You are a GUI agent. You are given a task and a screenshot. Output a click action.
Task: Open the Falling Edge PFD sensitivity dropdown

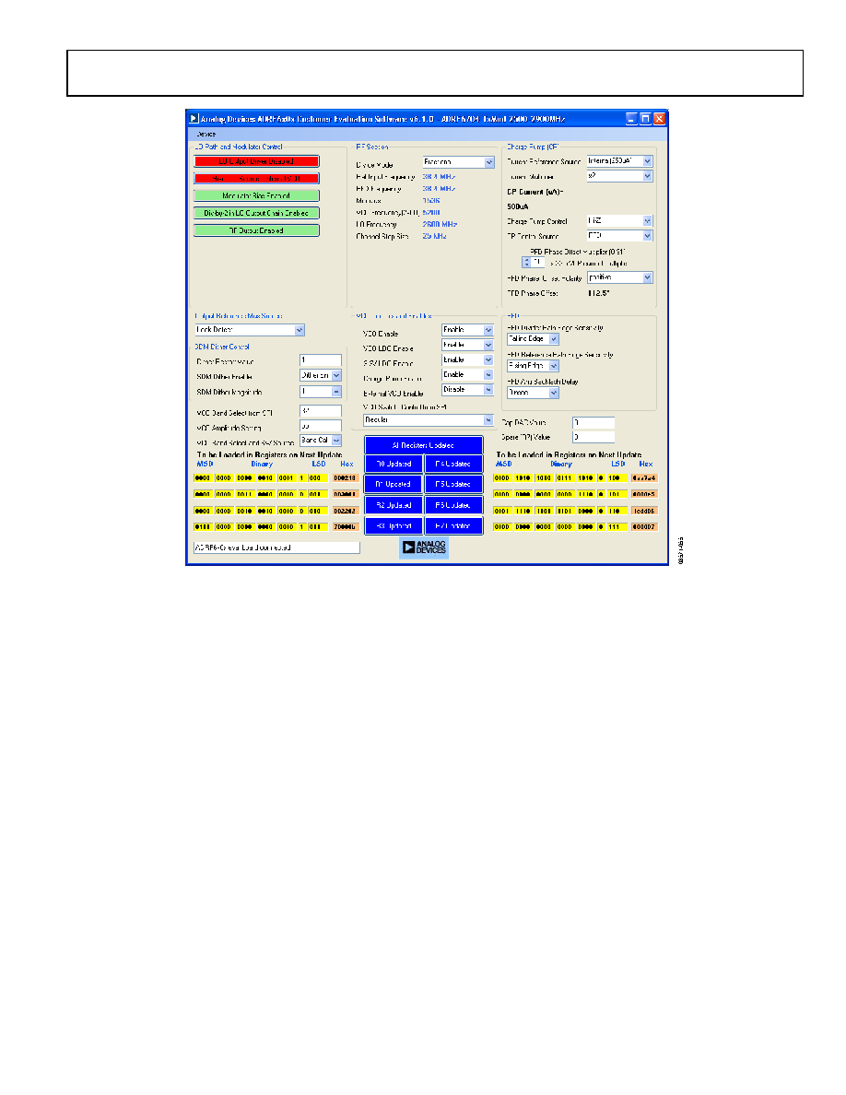533,338
